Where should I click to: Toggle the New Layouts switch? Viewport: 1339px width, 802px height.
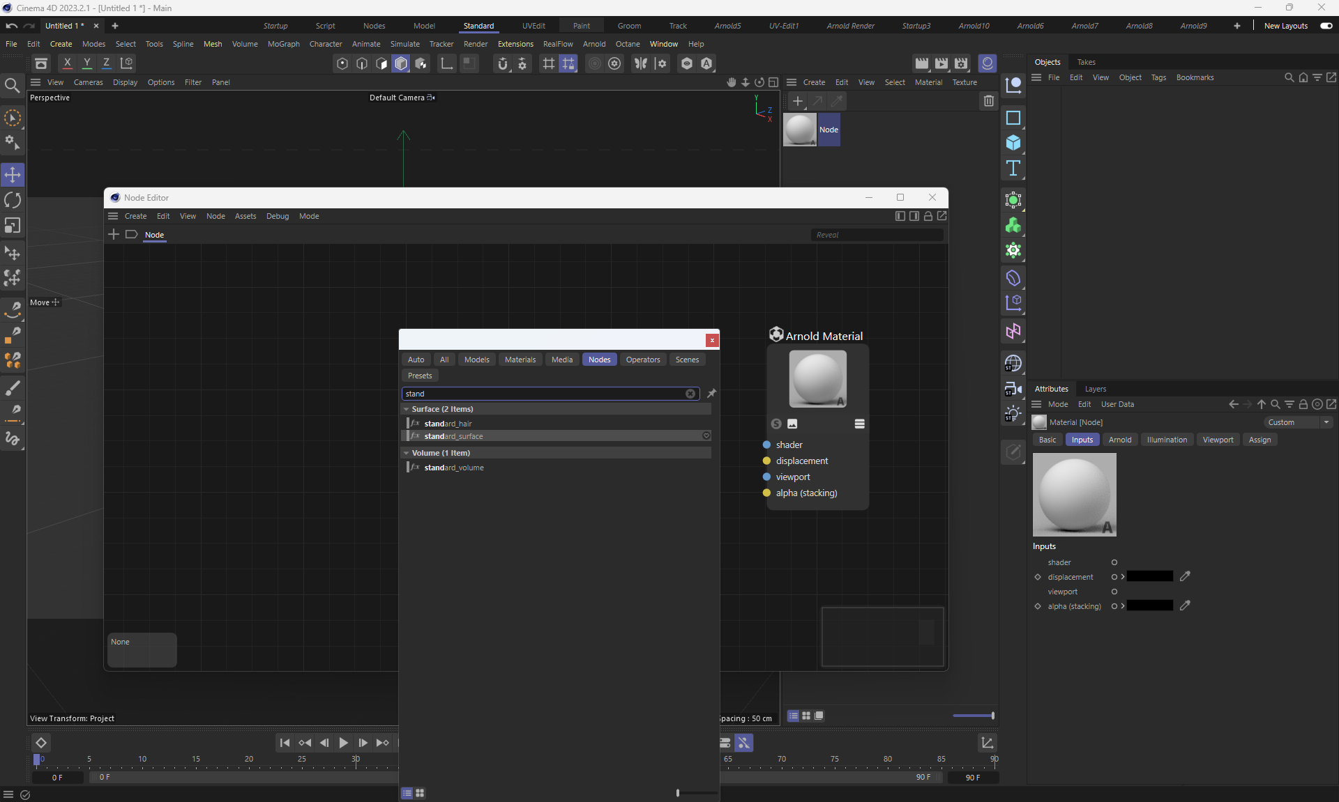click(x=1326, y=26)
